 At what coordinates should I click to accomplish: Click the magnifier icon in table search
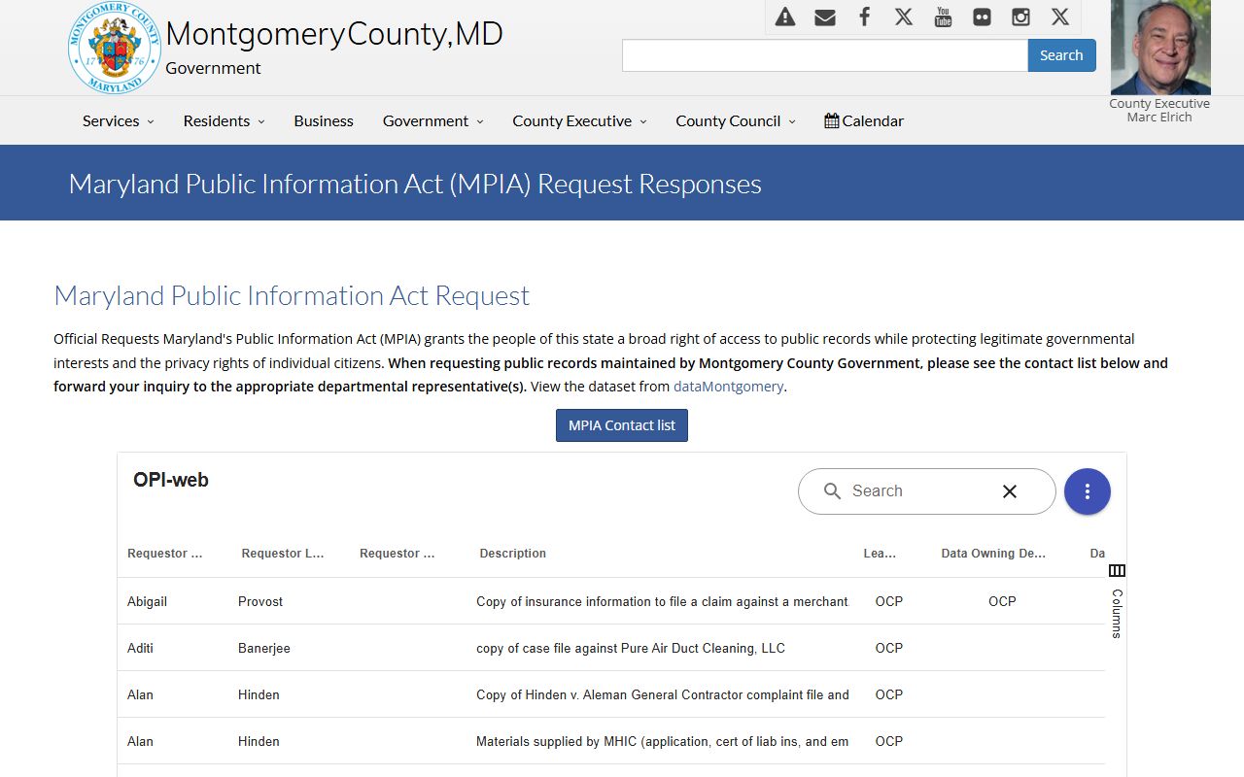point(832,491)
